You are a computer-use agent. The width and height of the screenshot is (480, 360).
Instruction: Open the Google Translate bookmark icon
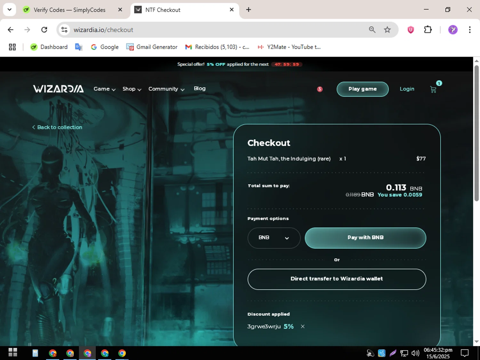tap(79, 47)
